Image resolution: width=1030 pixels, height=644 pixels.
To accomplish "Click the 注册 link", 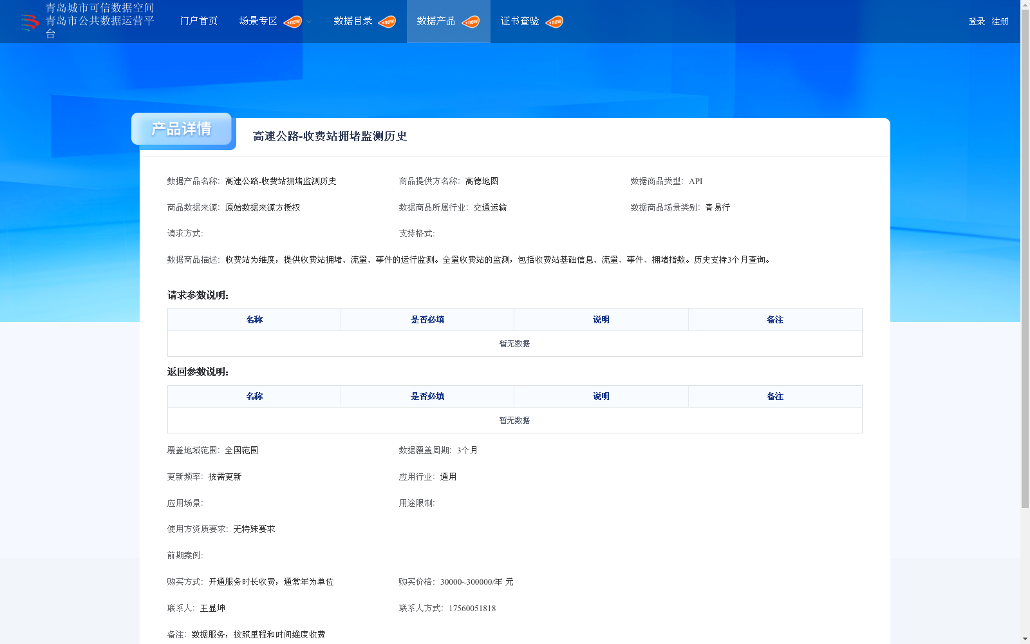I will tap(999, 21).
